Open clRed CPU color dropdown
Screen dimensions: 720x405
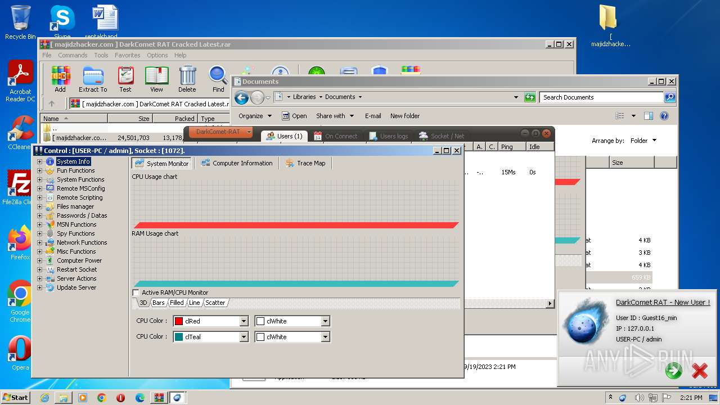[244, 321]
